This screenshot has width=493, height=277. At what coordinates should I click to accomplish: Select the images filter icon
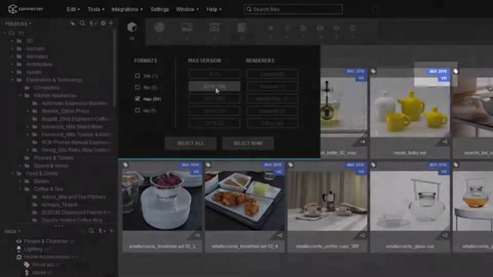(186, 28)
